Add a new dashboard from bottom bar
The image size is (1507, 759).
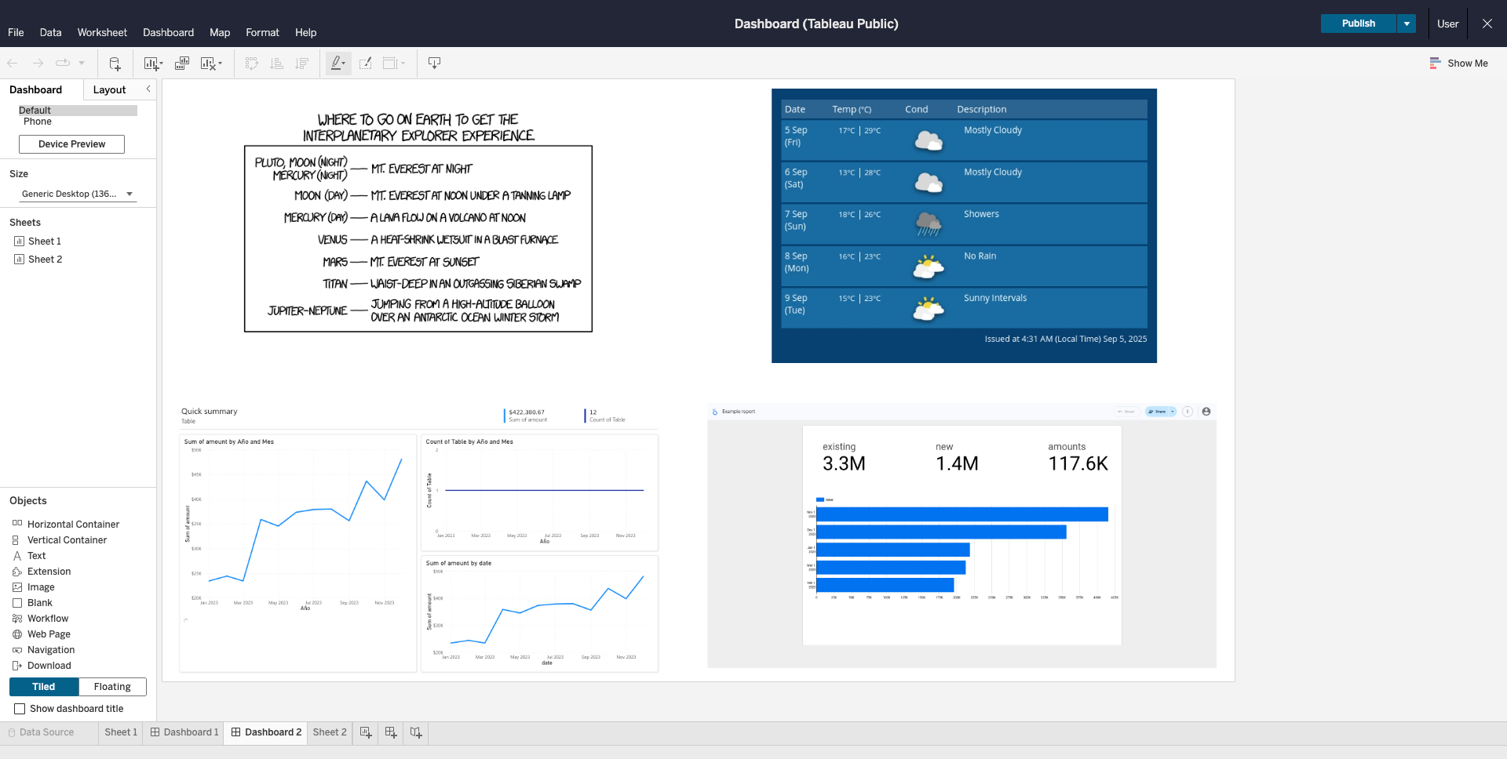(x=391, y=732)
